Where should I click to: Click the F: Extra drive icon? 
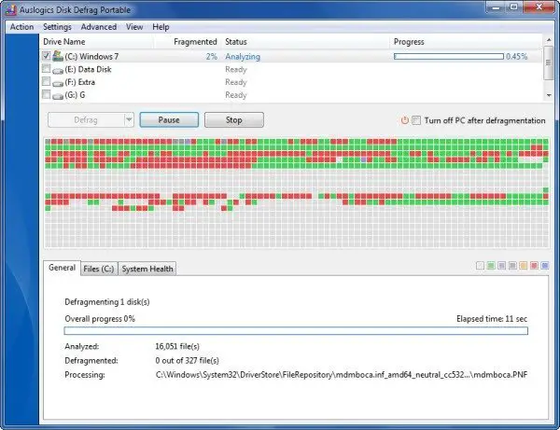point(58,83)
